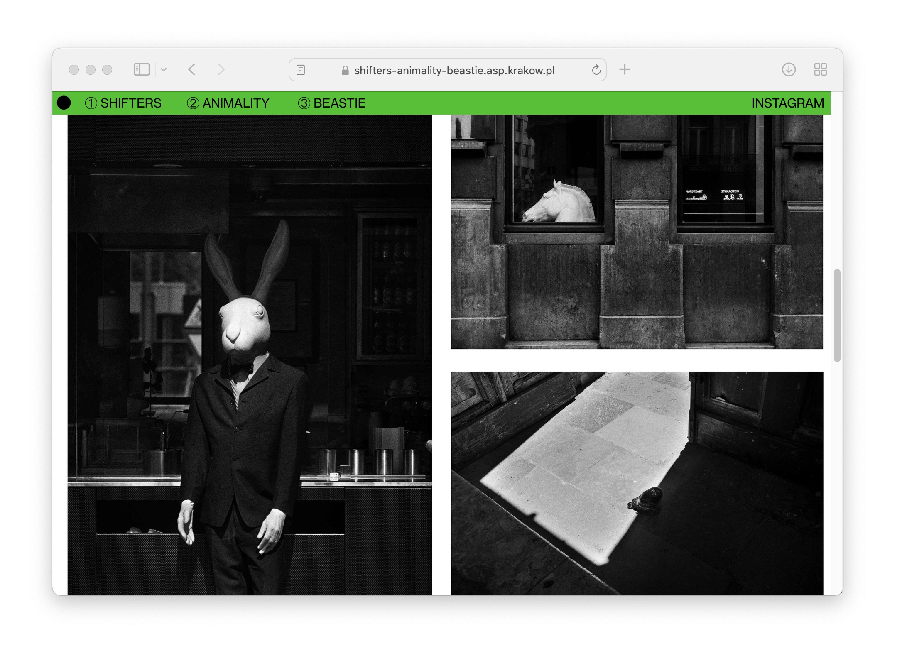This screenshot has width=902, height=646.
Task: Expand the sidebar tab group dropdown arrow
Action: tap(164, 70)
